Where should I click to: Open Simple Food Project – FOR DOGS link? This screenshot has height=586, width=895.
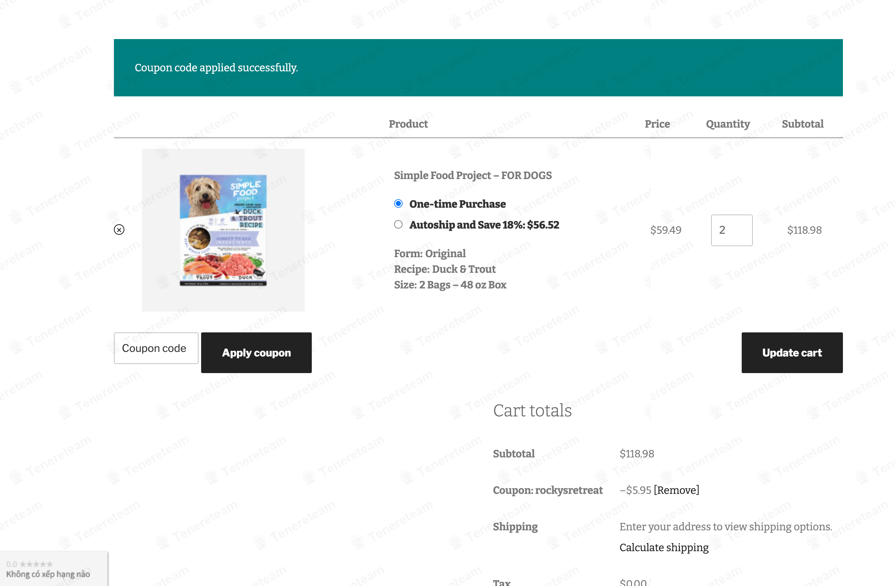click(x=472, y=175)
